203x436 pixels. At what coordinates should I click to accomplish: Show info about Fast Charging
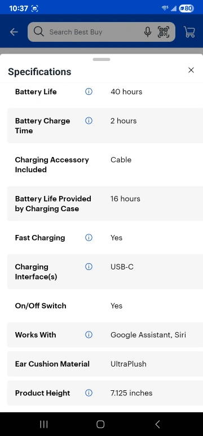[x=89, y=237]
